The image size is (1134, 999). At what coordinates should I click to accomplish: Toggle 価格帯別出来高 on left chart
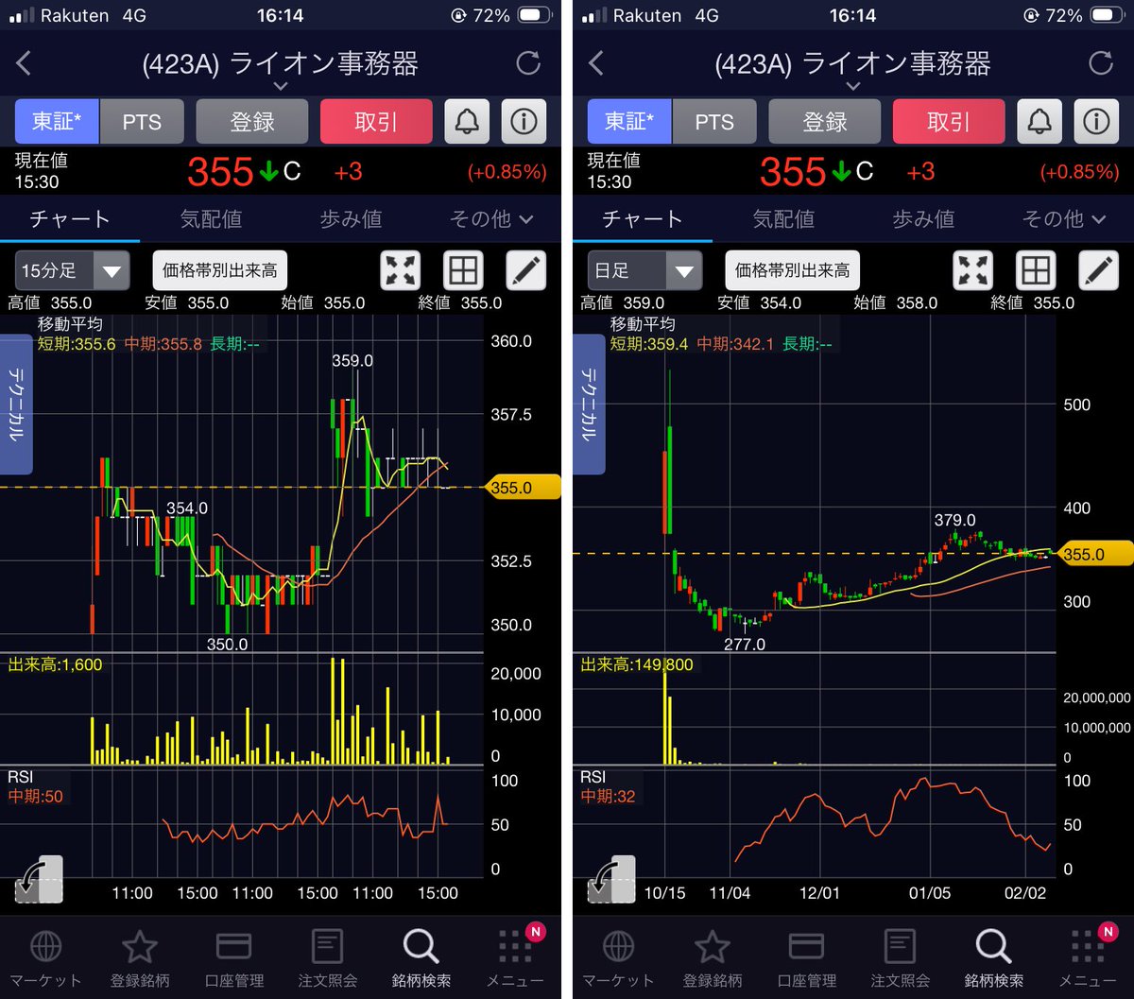[220, 270]
